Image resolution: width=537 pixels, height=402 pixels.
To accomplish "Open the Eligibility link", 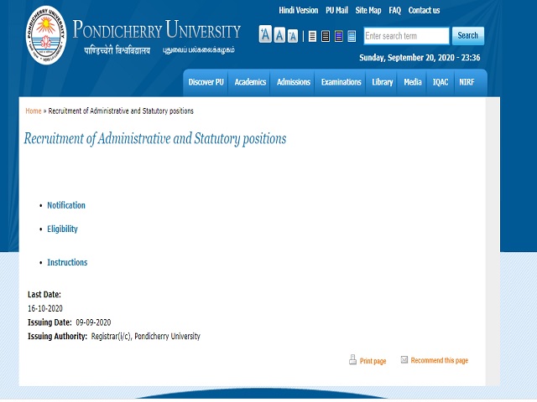I will click(x=62, y=229).
